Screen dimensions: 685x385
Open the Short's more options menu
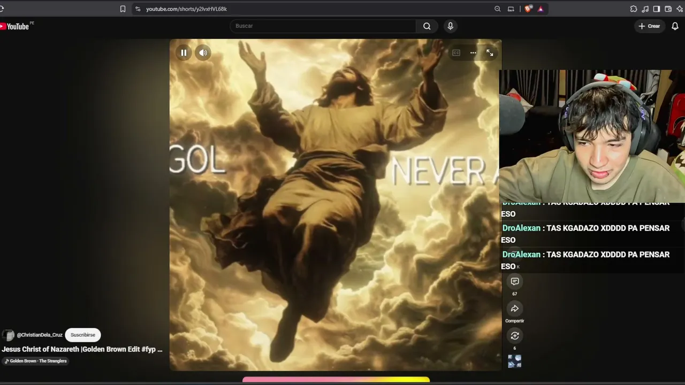(473, 53)
